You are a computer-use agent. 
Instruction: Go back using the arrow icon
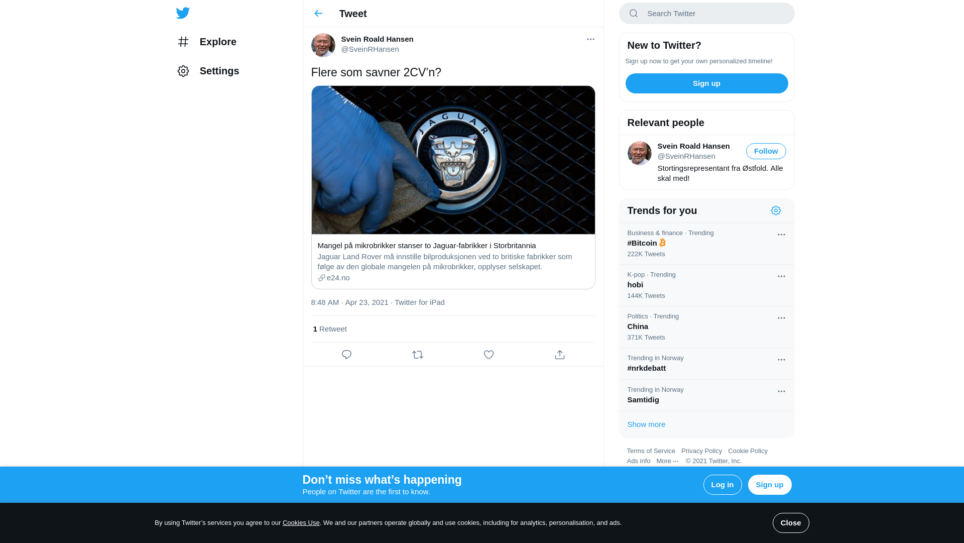tap(318, 14)
